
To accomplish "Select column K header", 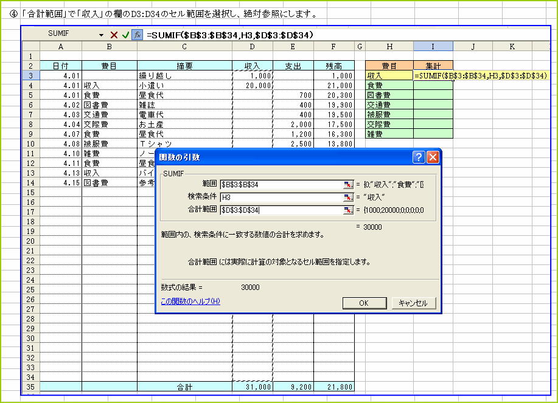I will point(512,47).
